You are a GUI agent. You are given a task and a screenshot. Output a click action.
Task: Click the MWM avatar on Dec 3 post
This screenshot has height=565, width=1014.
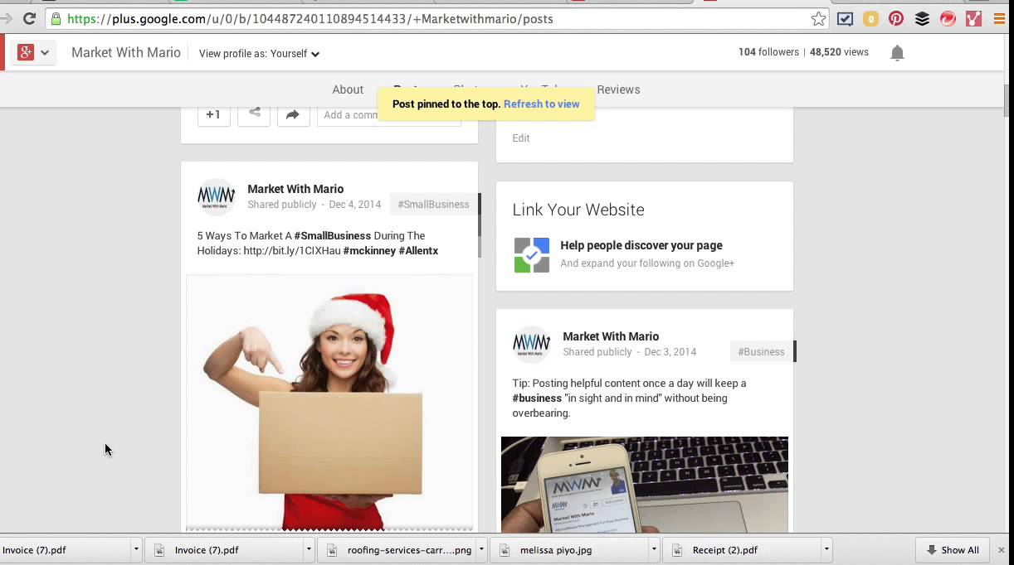[x=532, y=344]
